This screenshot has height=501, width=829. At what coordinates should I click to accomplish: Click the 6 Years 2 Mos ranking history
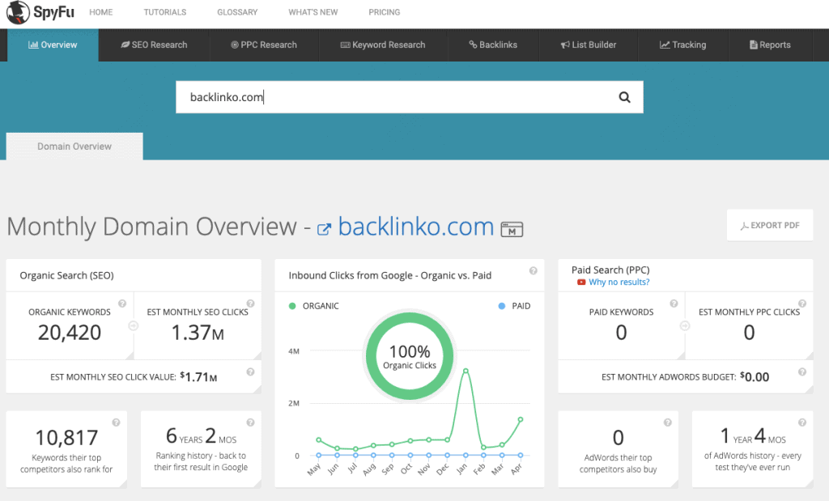coord(201,436)
